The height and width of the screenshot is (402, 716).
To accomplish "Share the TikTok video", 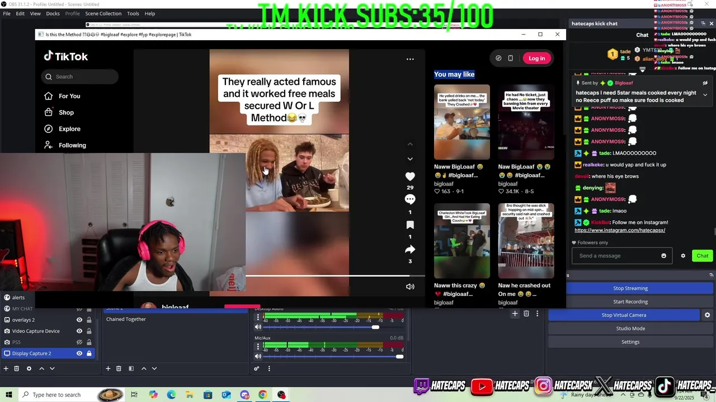I will point(410,249).
